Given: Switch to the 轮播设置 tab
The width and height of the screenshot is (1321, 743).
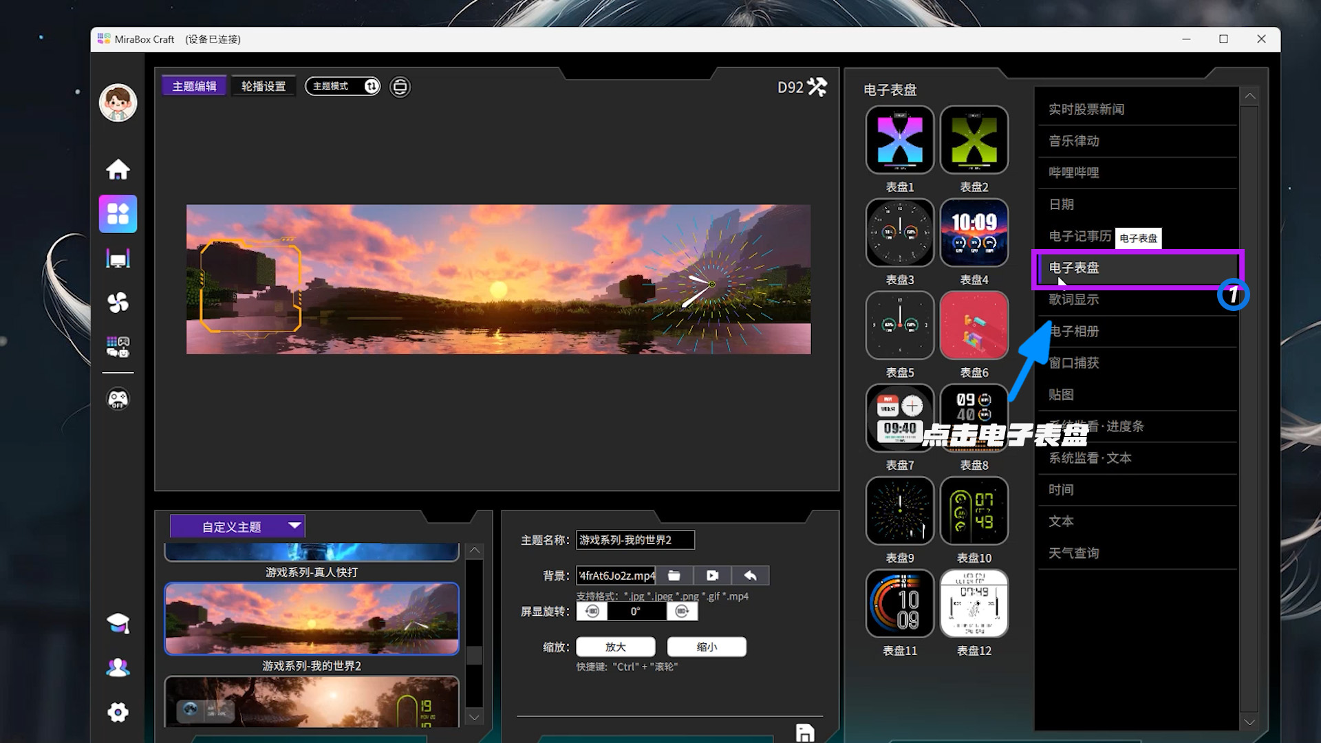Looking at the screenshot, I should (264, 86).
